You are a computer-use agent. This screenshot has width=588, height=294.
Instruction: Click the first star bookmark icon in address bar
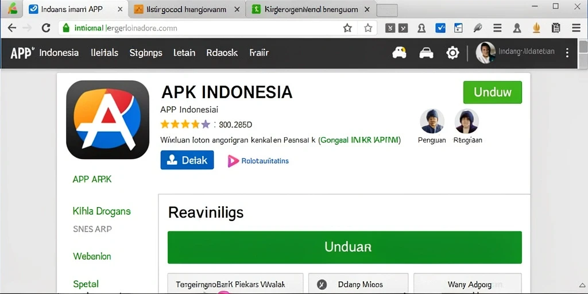347,28
